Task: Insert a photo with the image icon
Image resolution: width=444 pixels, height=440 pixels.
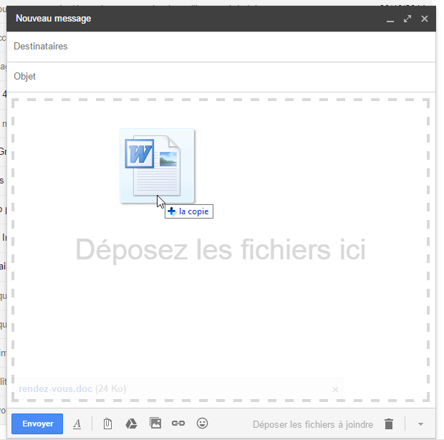Action: (x=155, y=424)
